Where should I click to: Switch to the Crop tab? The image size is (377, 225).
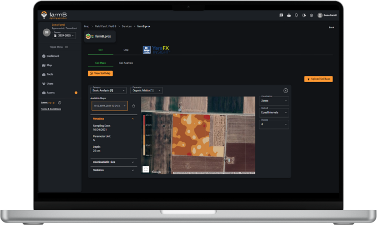point(126,50)
